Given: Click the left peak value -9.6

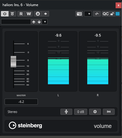Looking at the screenshot, I should coord(58,35).
